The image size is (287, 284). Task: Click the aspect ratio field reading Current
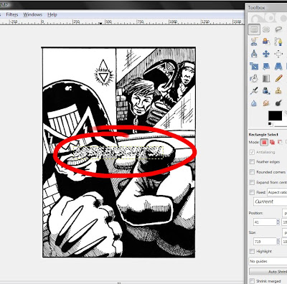[270, 202]
